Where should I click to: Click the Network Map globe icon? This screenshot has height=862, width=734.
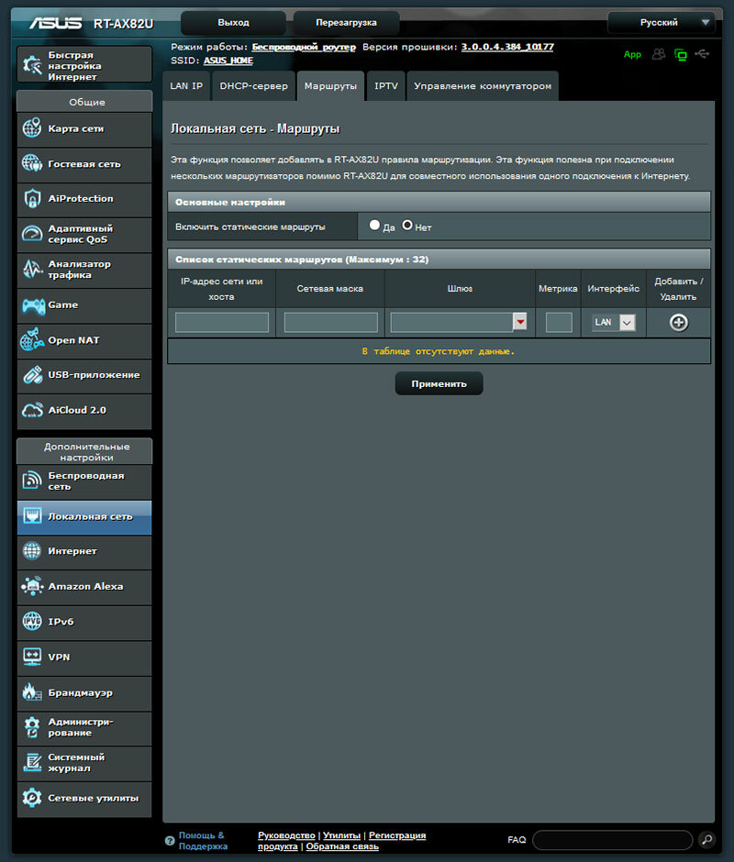pyautogui.click(x=32, y=128)
